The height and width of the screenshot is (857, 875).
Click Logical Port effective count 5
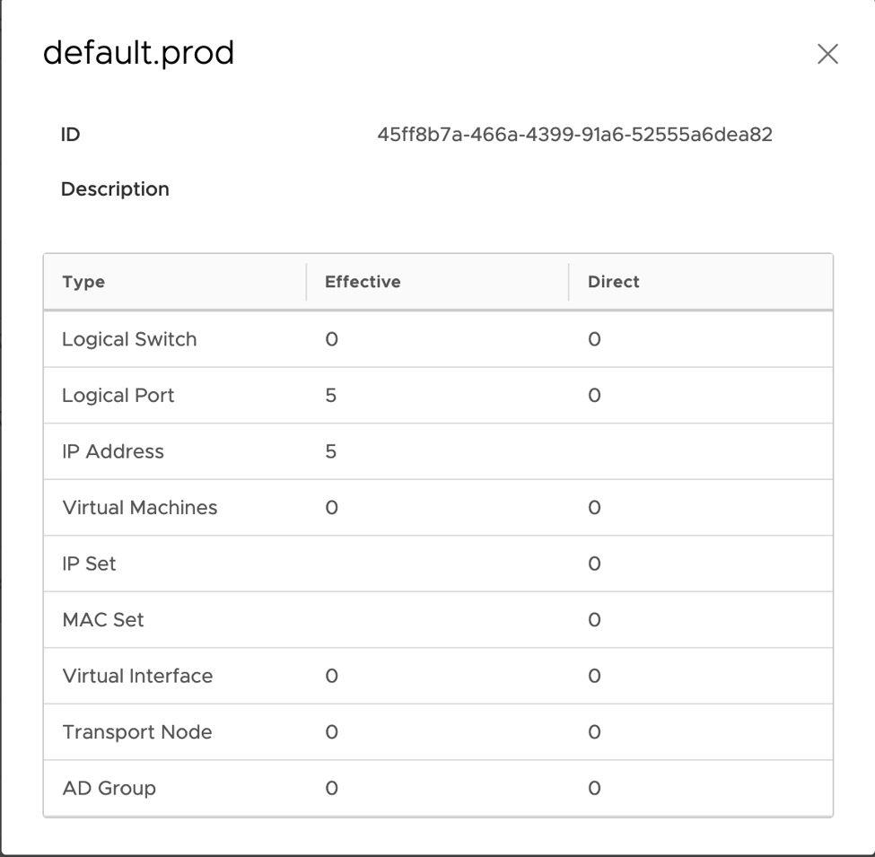click(x=330, y=396)
